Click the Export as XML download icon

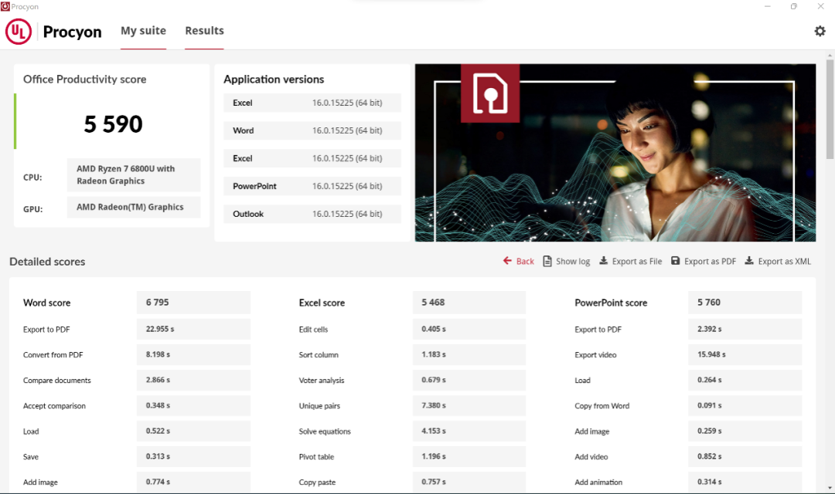point(748,261)
